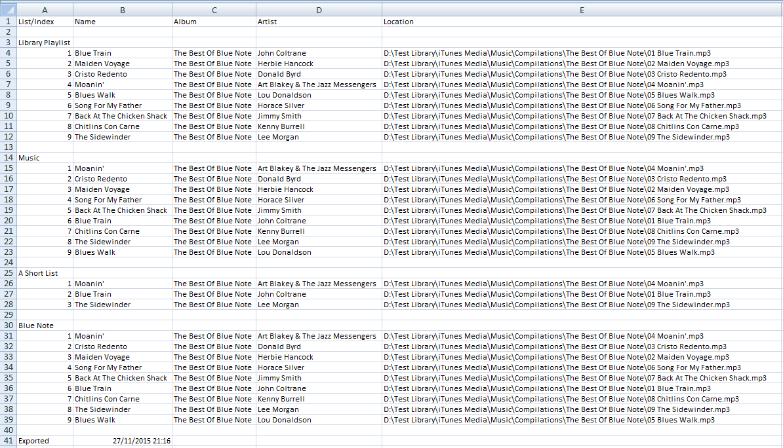Click 'John Coltrane' in row 20
This screenshot has width=783, height=448.
pyautogui.click(x=319, y=221)
